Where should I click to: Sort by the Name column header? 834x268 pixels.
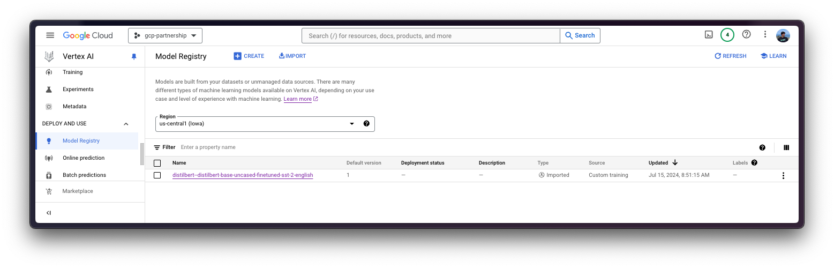(x=179, y=163)
